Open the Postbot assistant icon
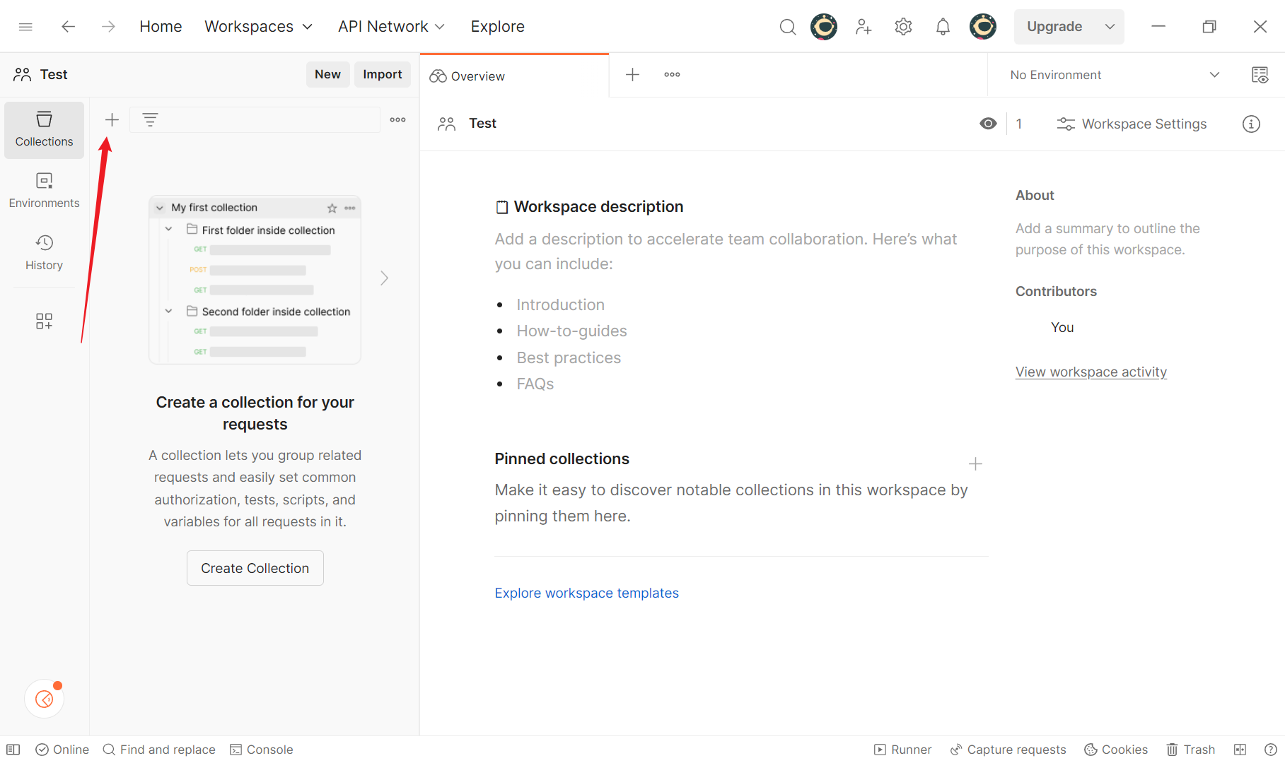The width and height of the screenshot is (1285, 763). coord(45,699)
